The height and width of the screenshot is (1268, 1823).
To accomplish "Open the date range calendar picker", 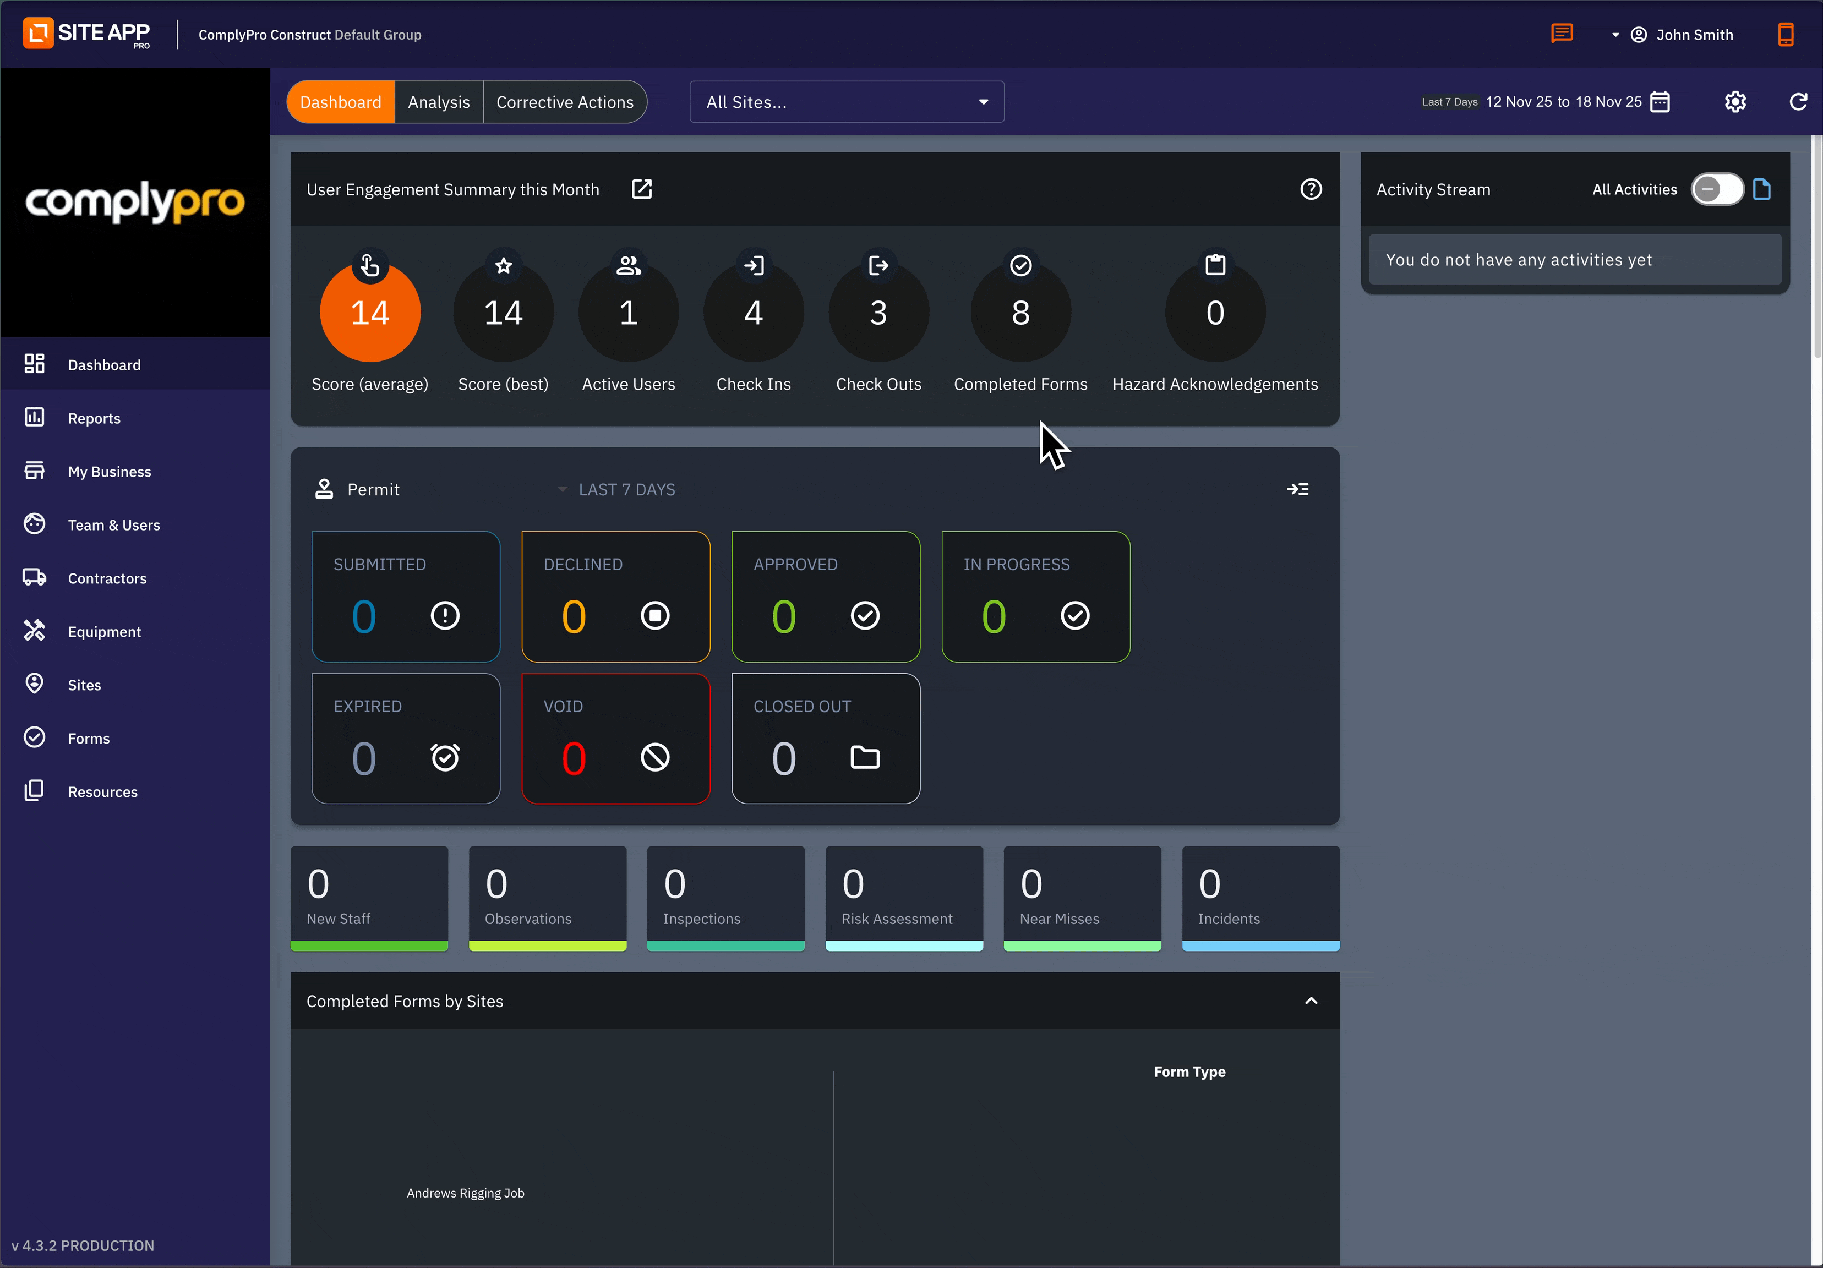I will [x=1660, y=102].
